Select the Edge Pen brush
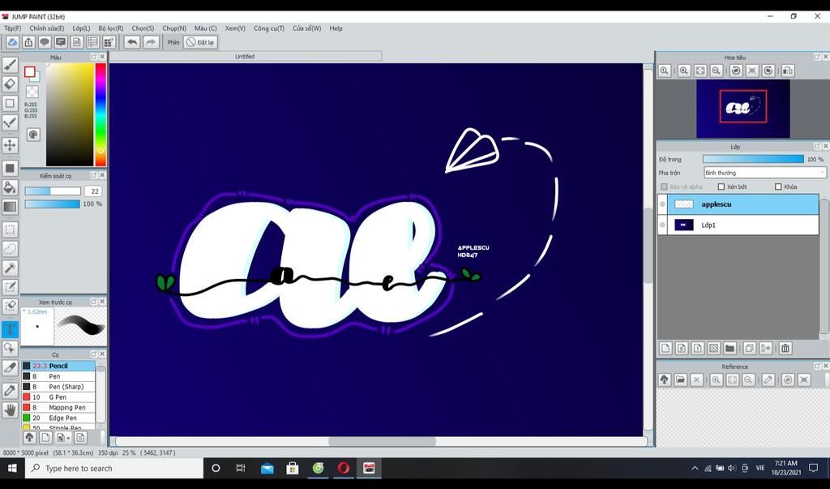 (58, 418)
